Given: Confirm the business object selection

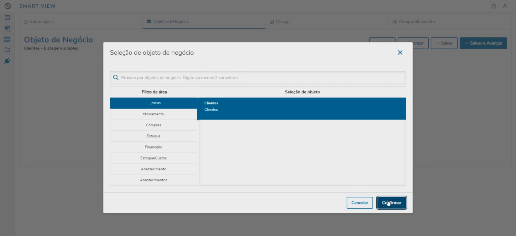Looking at the screenshot, I should (391, 202).
